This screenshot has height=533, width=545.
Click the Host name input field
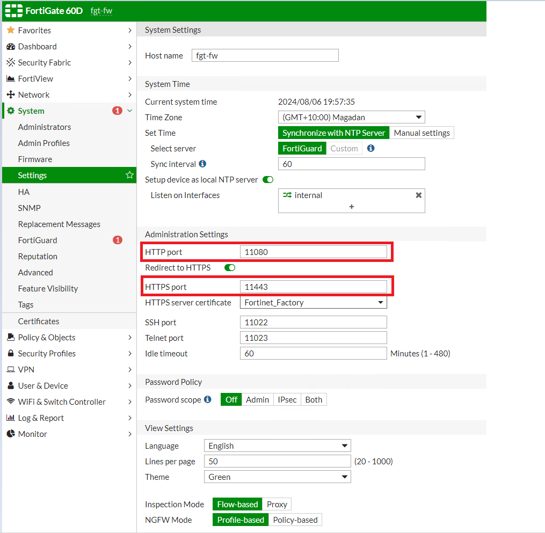click(x=265, y=56)
